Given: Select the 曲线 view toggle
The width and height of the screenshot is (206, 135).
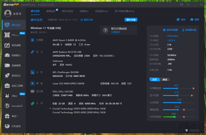Looking at the screenshot, I should point(165,79).
